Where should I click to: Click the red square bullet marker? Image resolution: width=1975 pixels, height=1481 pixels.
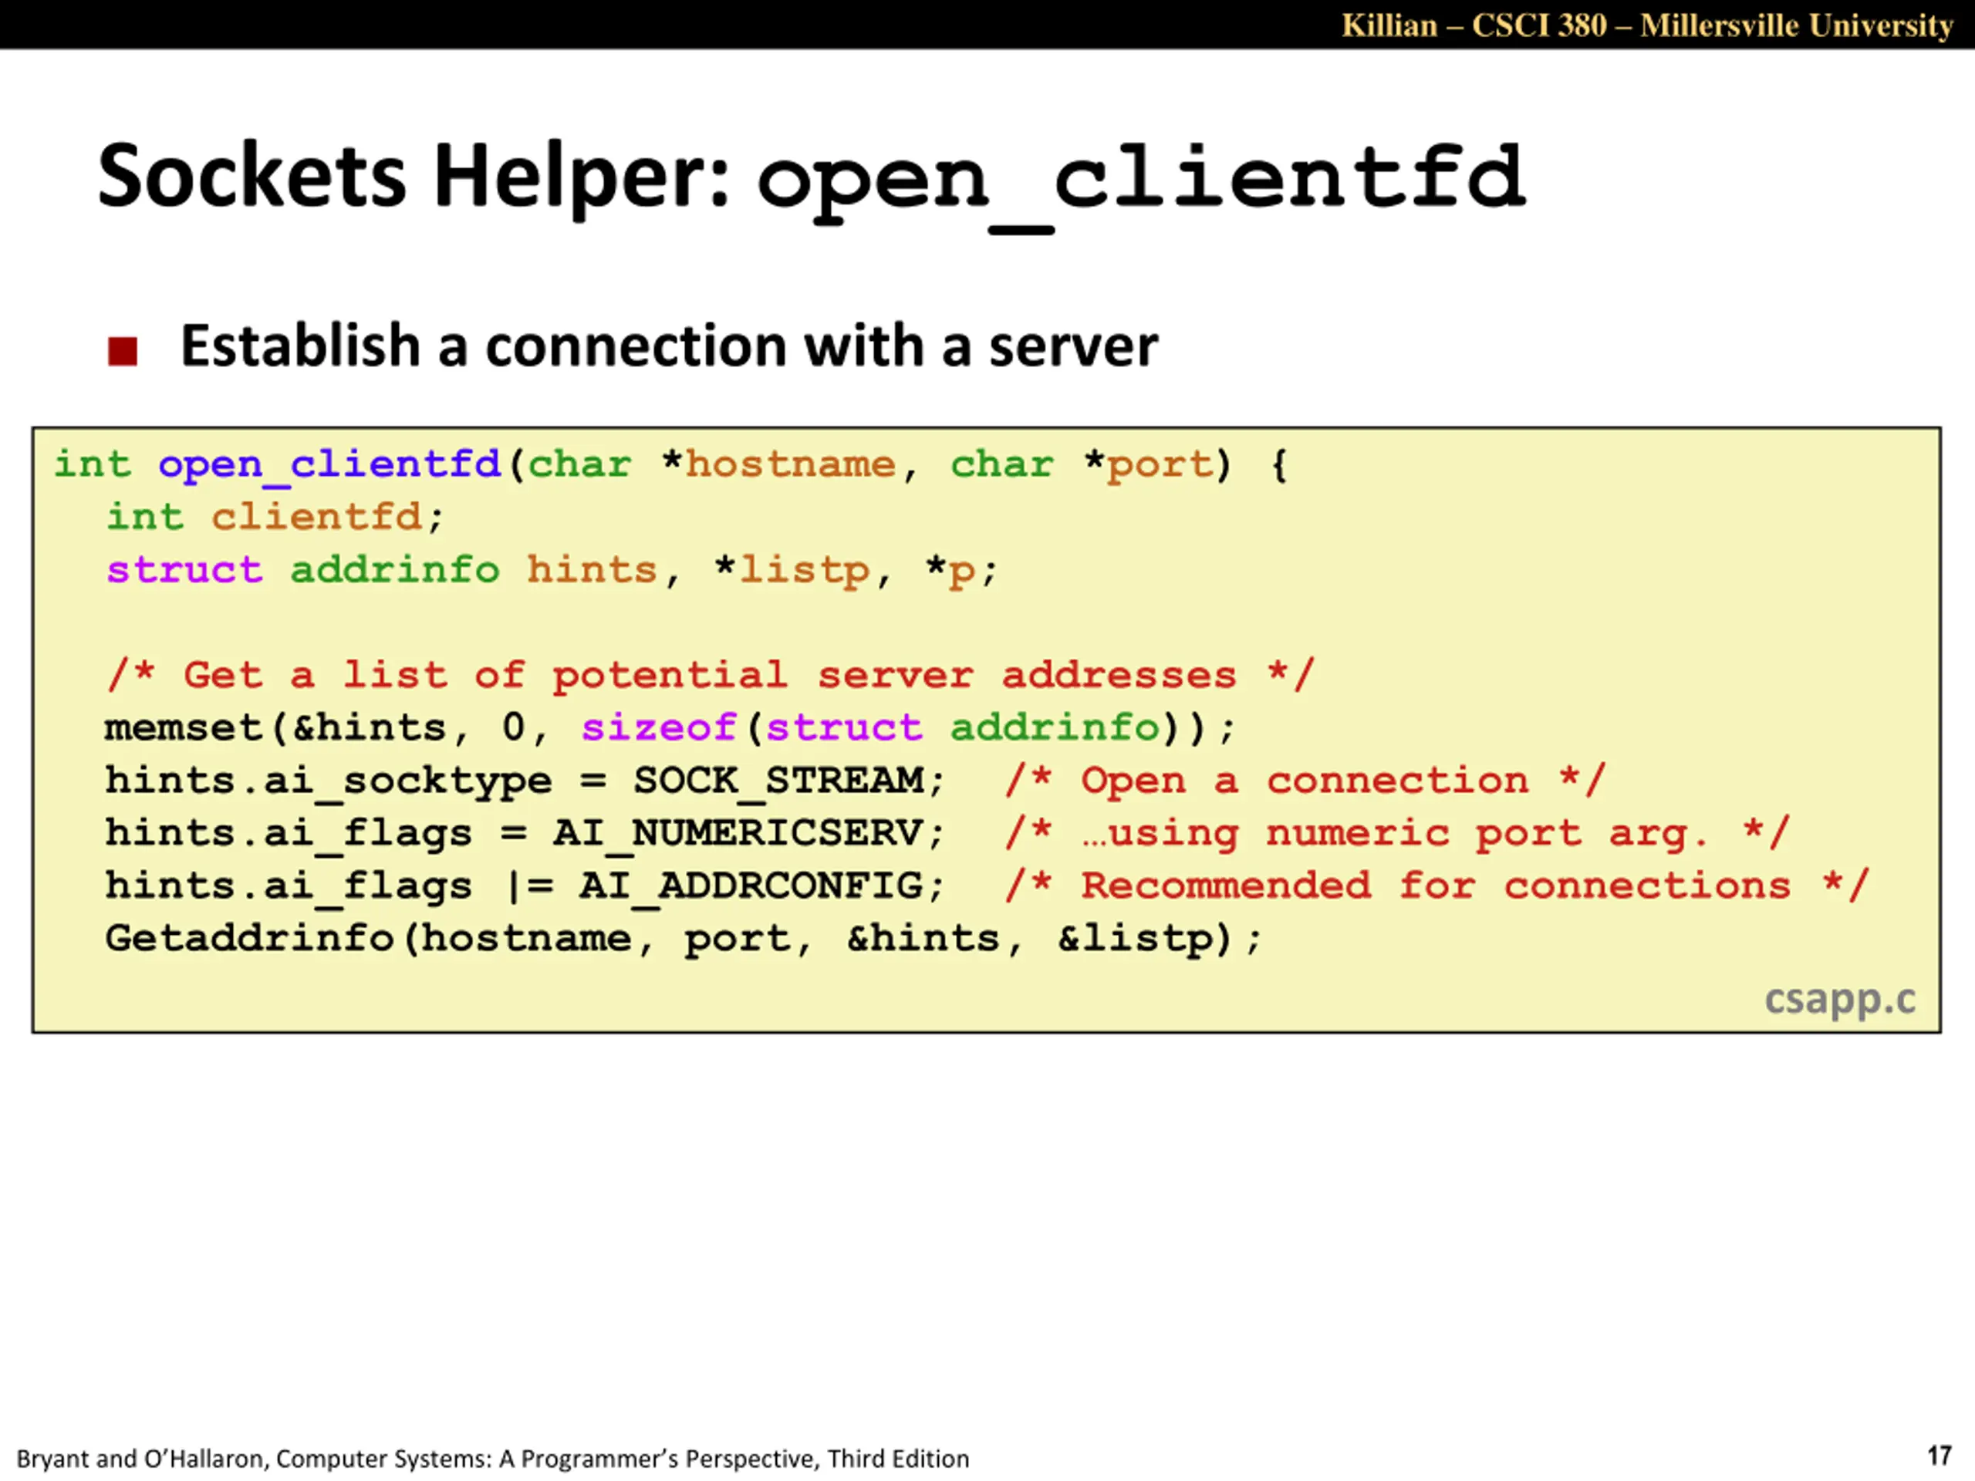coord(123,351)
